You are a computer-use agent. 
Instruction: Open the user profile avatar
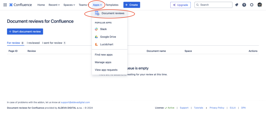pyautogui.click(x=260, y=5)
